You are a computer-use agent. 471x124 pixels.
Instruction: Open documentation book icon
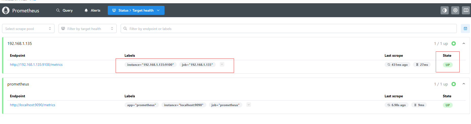pos(466,10)
